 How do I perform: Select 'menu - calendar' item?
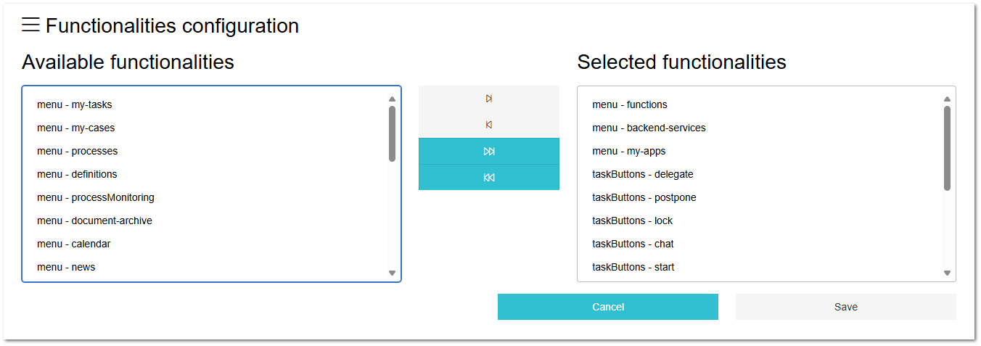[205, 244]
